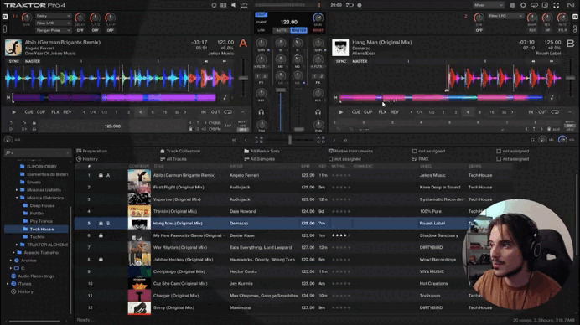Viewport: 580px width, 325px height.
Task: Open All Remix Sets favorite
Action: click(262, 151)
